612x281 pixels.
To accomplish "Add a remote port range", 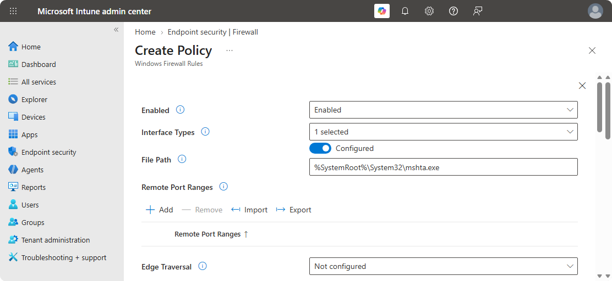I will point(159,210).
